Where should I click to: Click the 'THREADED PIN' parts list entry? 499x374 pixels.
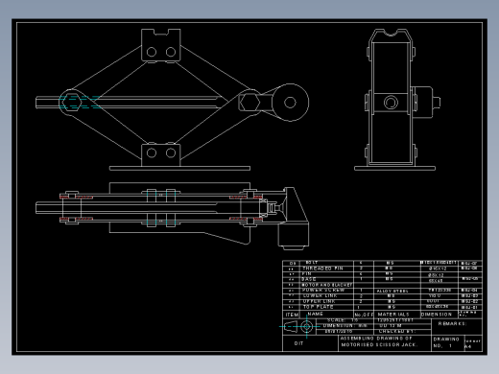322,269
